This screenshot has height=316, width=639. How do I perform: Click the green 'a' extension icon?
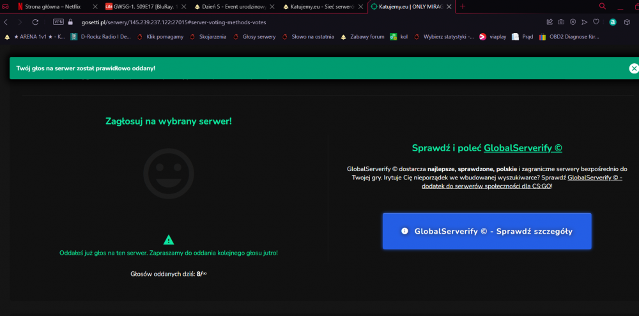(613, 22)
